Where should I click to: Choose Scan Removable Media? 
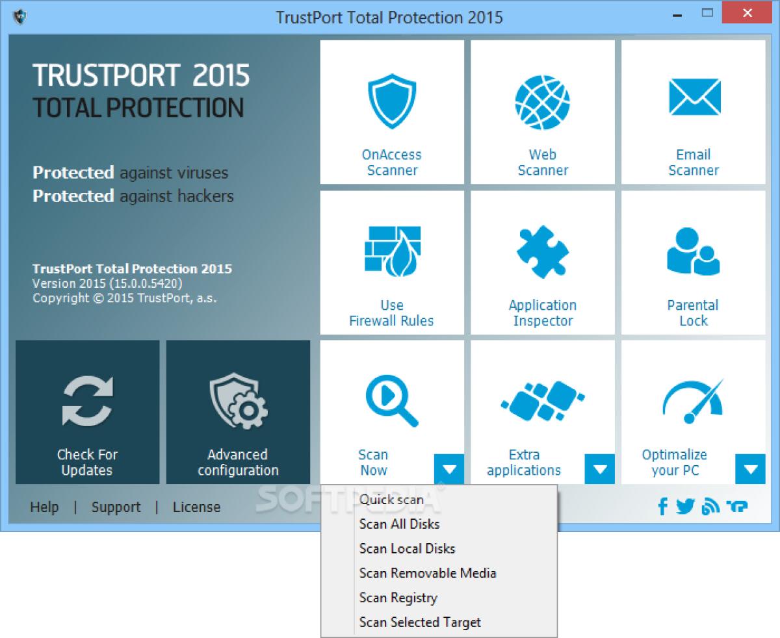[x=428, y=573]
